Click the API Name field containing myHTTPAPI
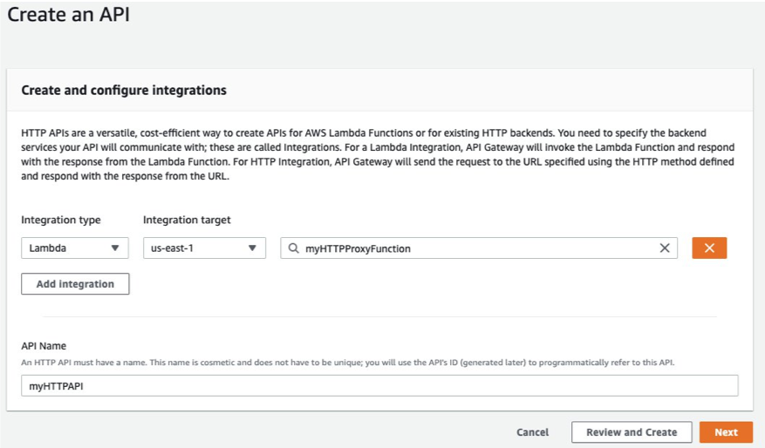The height and width of the screenshot is (448, 765). point(379,385)
